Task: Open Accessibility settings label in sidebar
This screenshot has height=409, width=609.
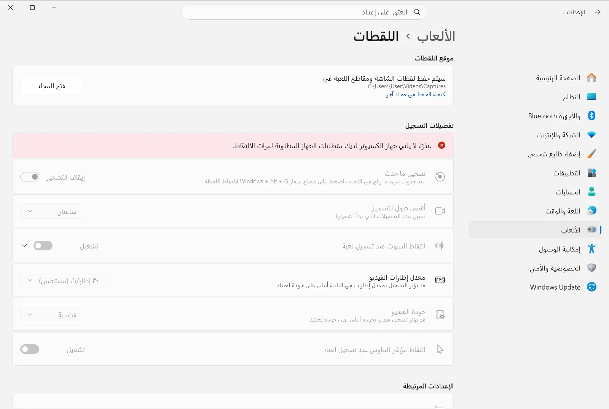Action: pyautogui.click(x=559, y=249)
